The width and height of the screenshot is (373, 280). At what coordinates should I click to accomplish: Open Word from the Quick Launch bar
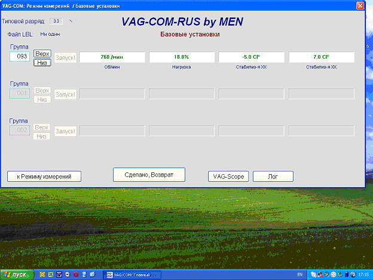[x=59, y=275]
